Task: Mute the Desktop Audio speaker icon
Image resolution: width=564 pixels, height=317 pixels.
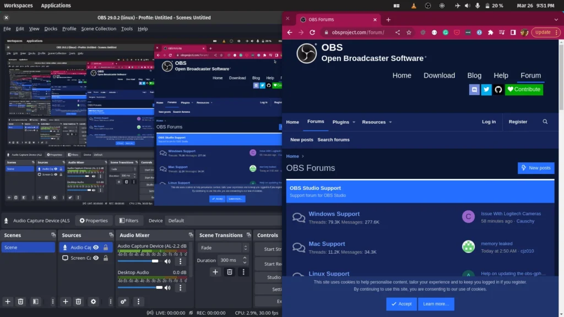Action: click(167, 287)
